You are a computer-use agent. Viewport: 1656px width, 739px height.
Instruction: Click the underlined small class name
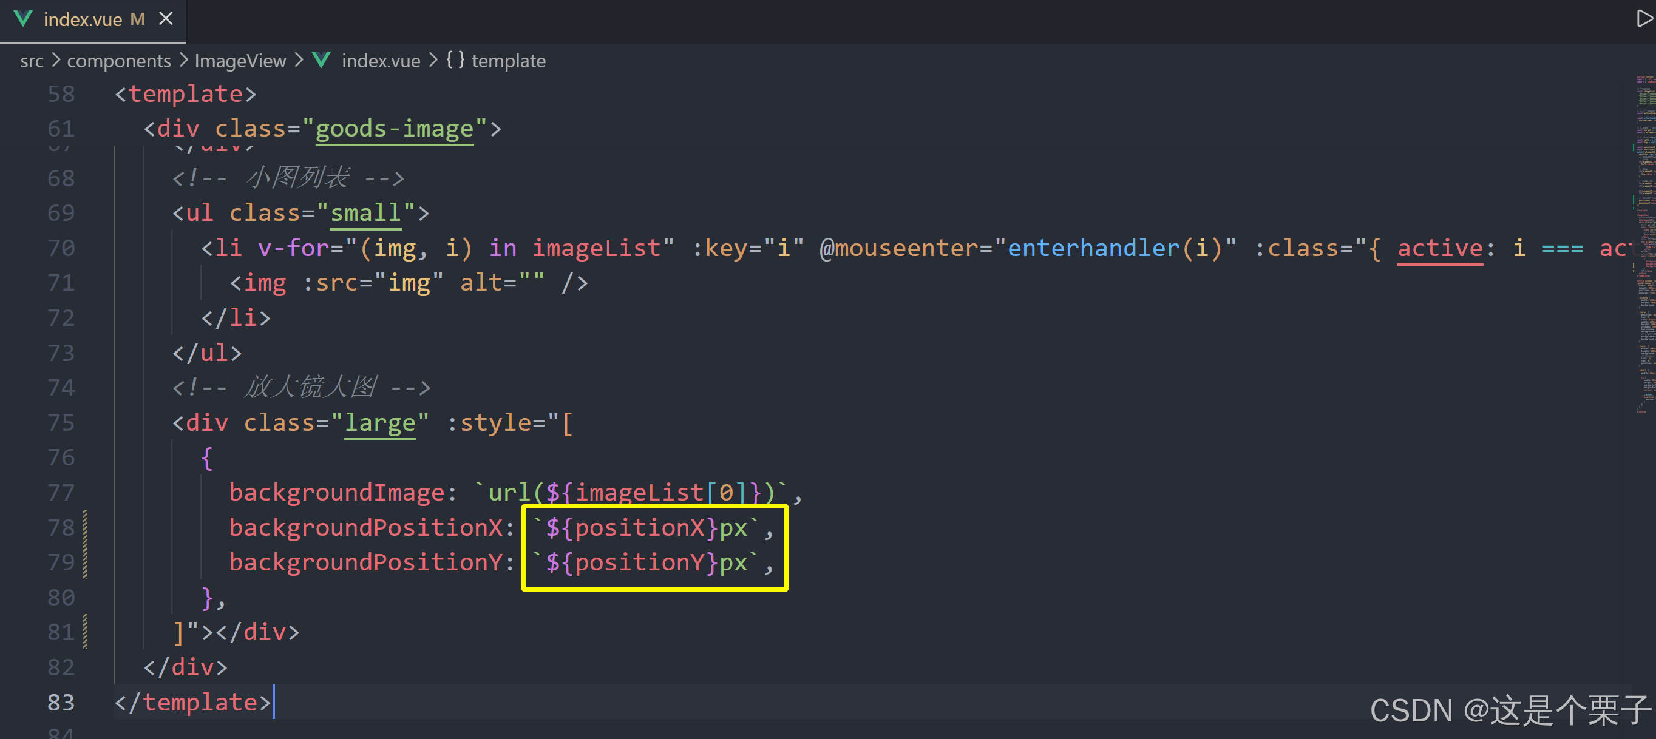tap(365, 214)
